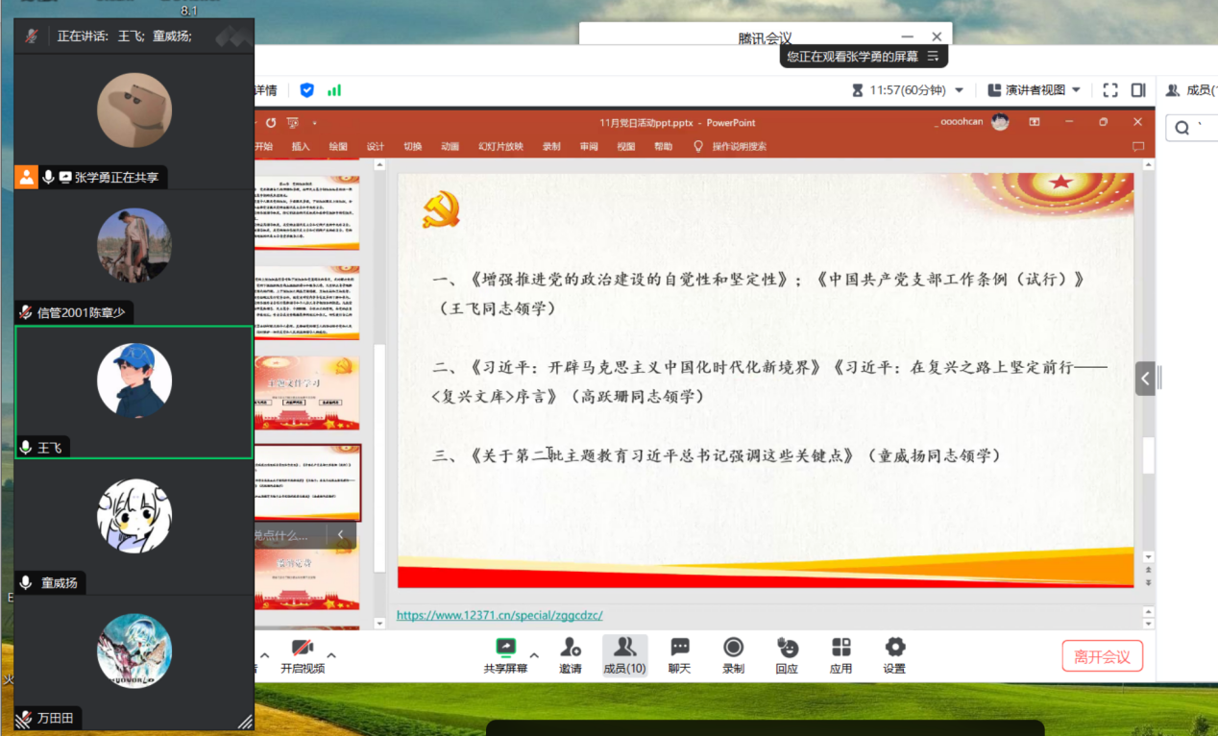Image resolution: width=1218 pixels, height=736 pixels.
Task: Open the 应用 apps icon
Action: click(840, 654)
